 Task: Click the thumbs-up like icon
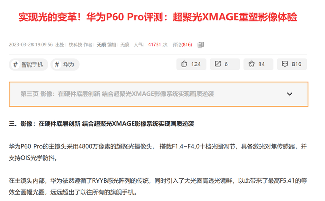click(x=184, y=64)
